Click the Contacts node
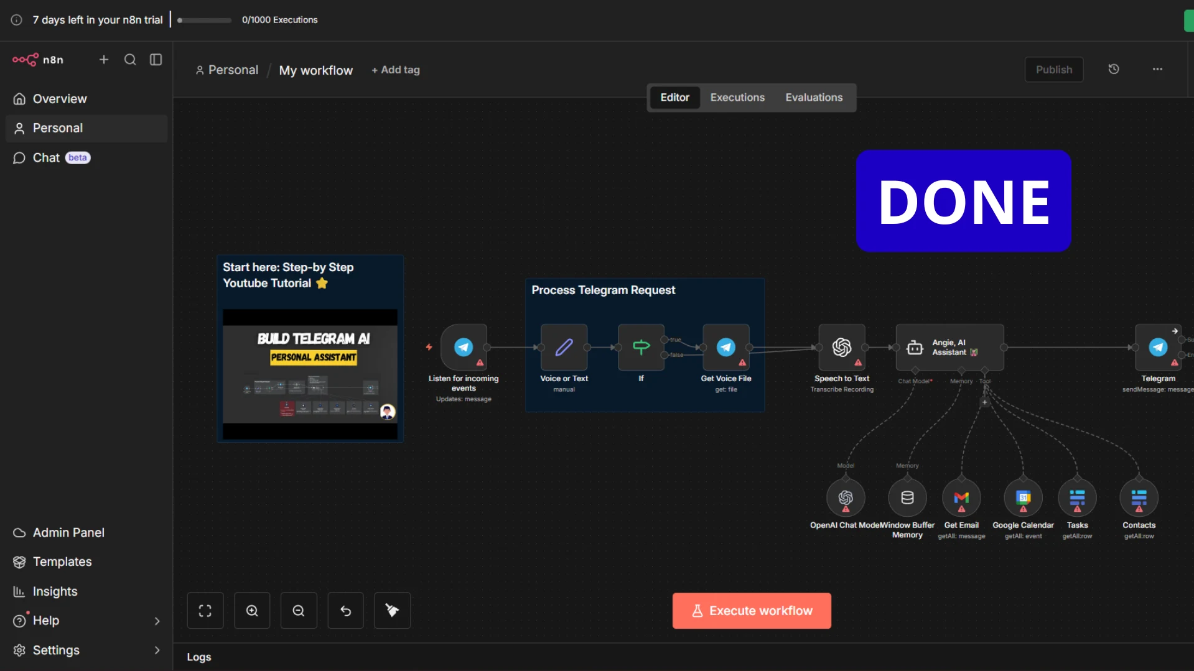This screenshot has height=671, width=1194. point(1139,497)
